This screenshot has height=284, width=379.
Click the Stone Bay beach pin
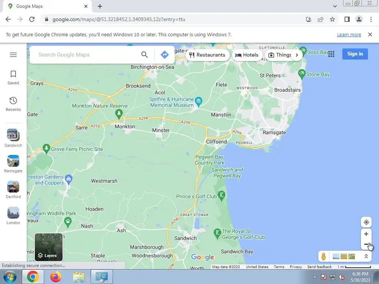(x=301, y=74)
